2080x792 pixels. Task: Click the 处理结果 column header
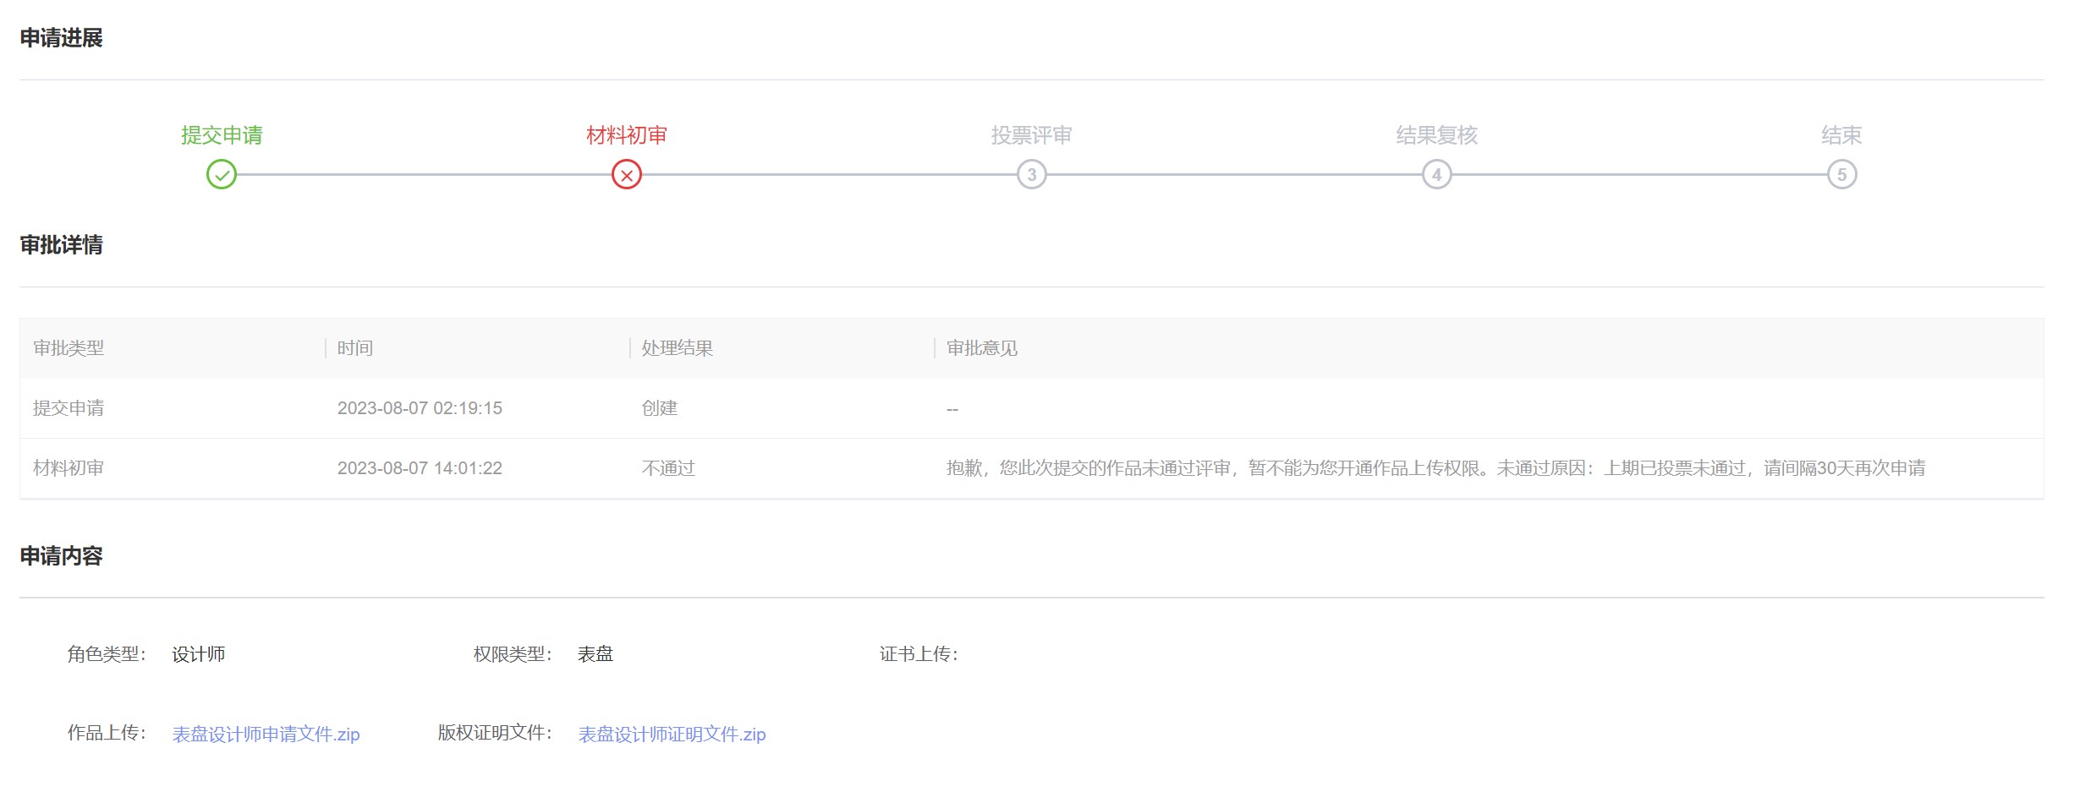(675, 347)
